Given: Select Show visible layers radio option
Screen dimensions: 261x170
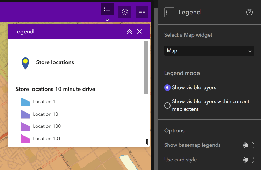Looking at the screenshot, I should [x=167, y=87].
